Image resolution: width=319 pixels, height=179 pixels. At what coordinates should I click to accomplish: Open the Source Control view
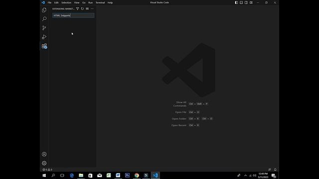[44, 28]
